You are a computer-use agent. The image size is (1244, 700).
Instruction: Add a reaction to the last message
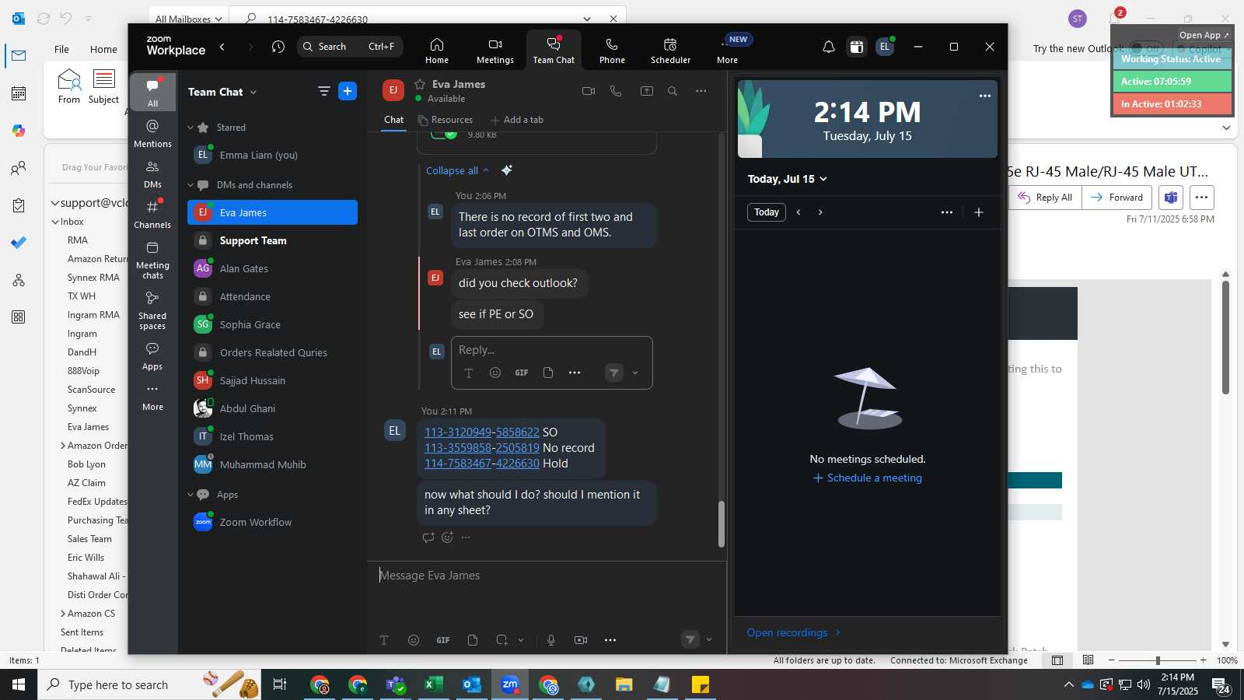pyautogui.click(x=447, y=537)
